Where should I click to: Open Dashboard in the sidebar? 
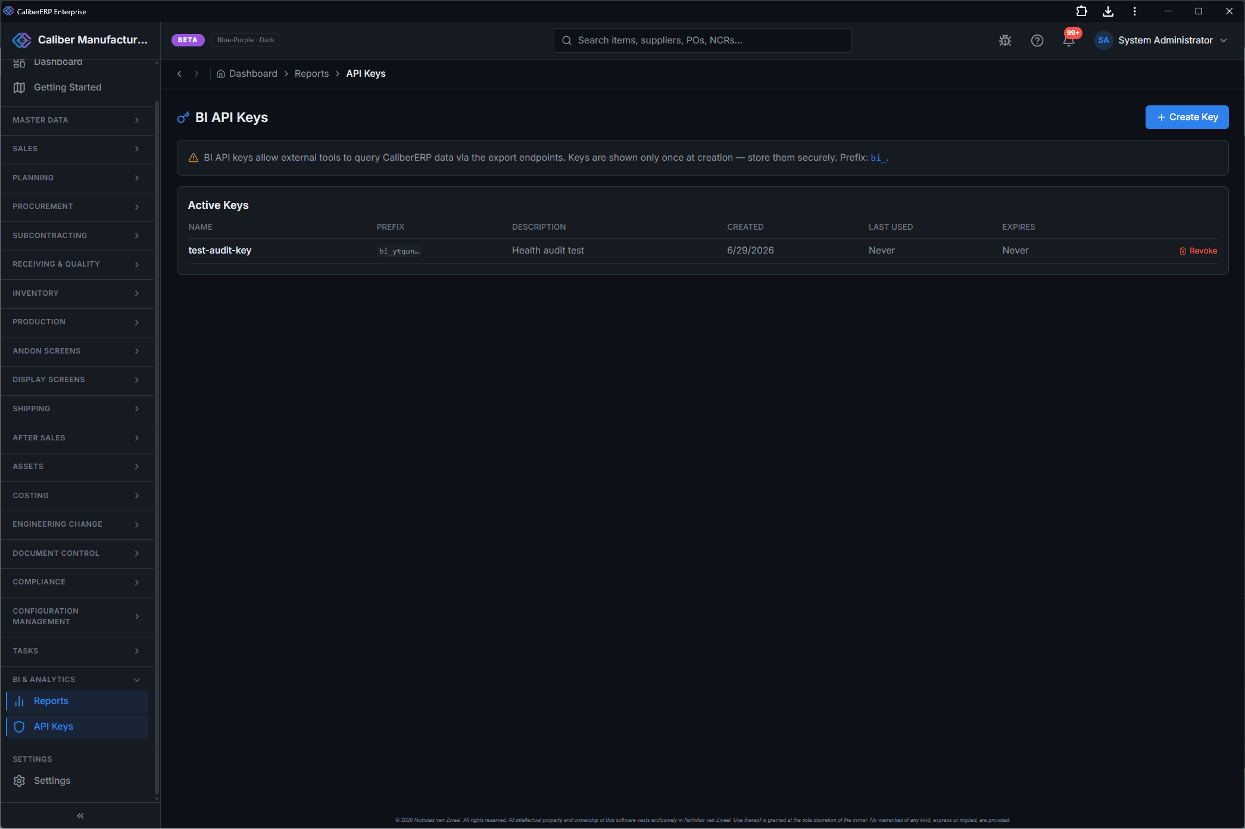pyautogui.click(x=77, y=62)
